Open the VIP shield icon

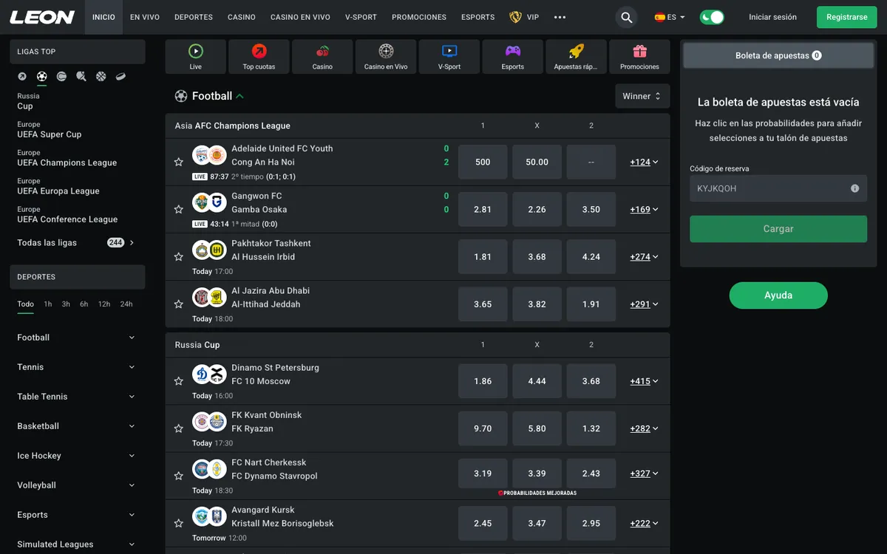click(x=516, y=17)
